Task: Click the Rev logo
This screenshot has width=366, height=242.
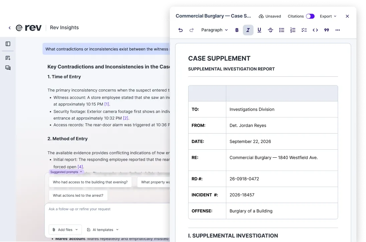Action: point(28,28)
